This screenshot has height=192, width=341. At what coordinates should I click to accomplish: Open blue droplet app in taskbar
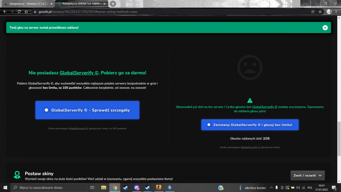tap(169, 188)
